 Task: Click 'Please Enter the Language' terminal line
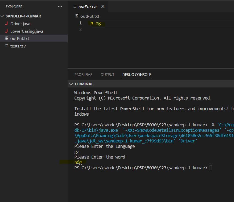tap(104, 146)
